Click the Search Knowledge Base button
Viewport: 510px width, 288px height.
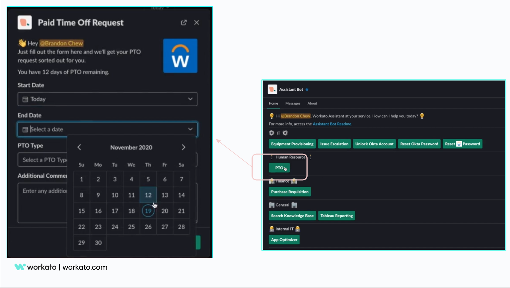click(x=292, y=216)
